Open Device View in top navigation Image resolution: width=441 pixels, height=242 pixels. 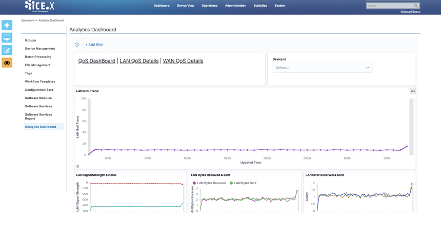tap(185, 6)
